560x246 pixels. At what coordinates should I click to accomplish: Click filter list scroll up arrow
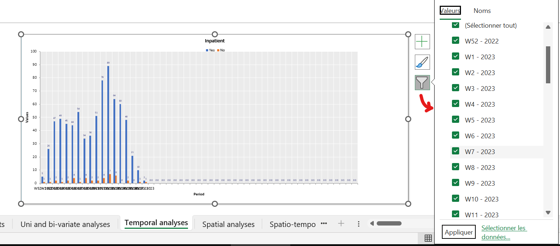tap(548, 27)
